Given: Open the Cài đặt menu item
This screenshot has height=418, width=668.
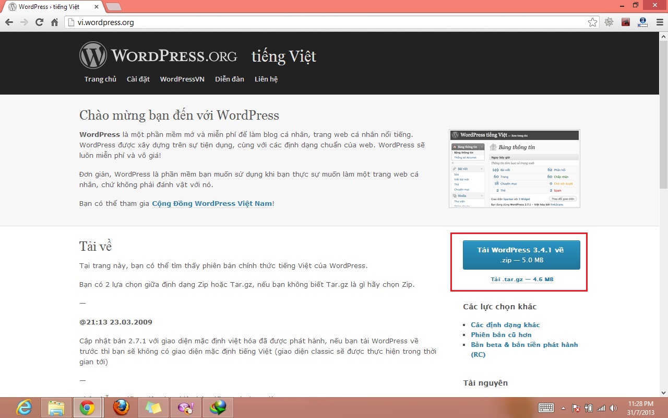Looking at the screenshot, I should tap(138, 79).
